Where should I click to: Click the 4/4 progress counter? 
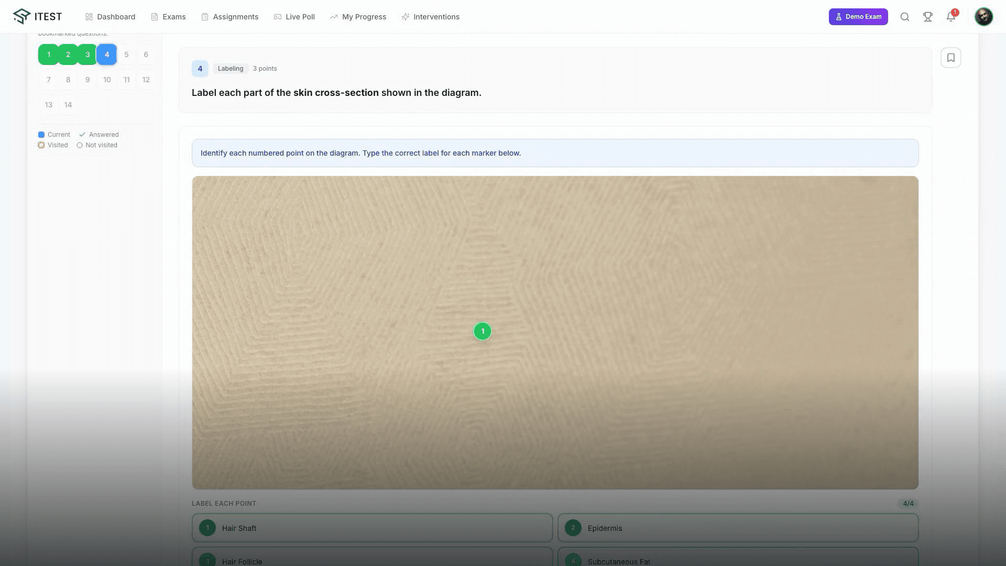(x=908, y=504)
